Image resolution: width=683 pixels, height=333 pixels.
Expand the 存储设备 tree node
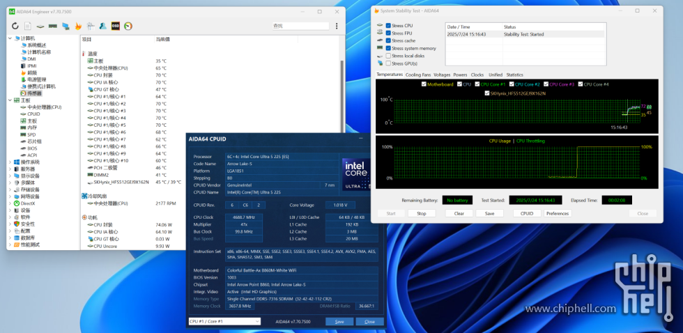tap(10, 189)
